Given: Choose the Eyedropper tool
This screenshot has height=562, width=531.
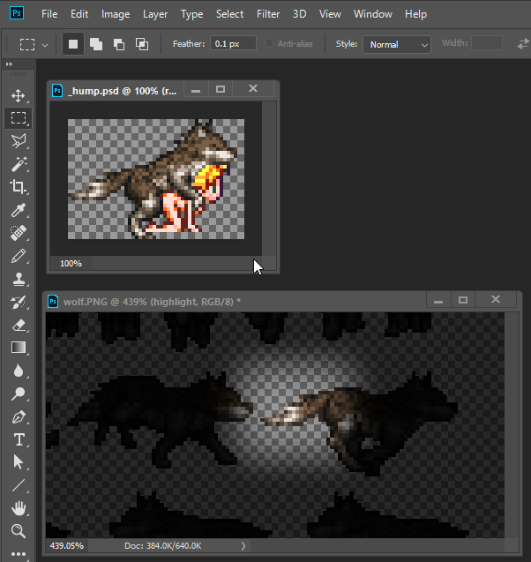Looking at the screenshot, I should tap(18, 210).
